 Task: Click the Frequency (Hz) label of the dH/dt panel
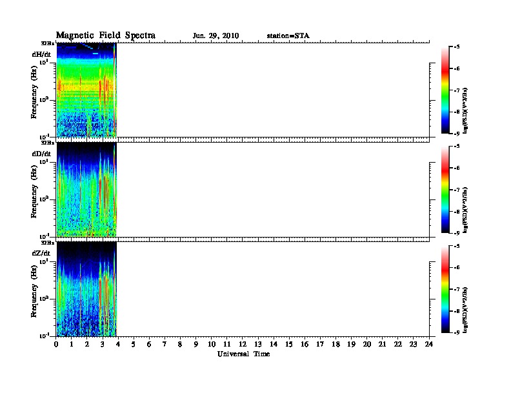coord(34,92)
